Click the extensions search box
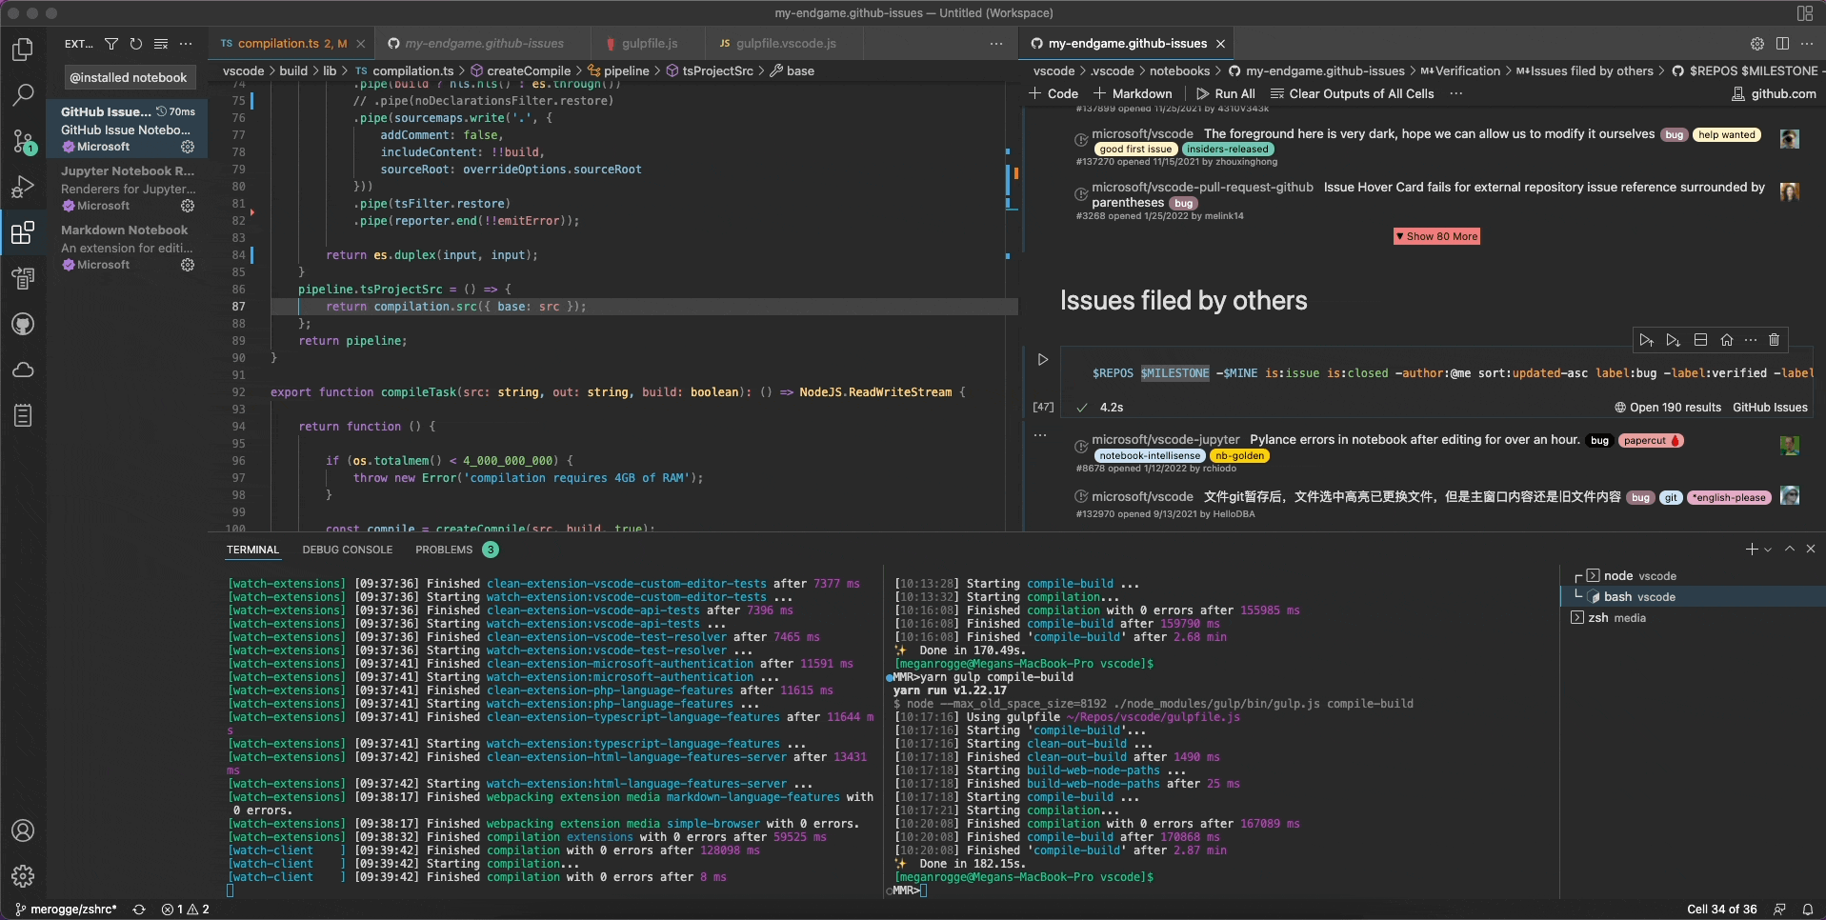 click(x=129, y=77)
